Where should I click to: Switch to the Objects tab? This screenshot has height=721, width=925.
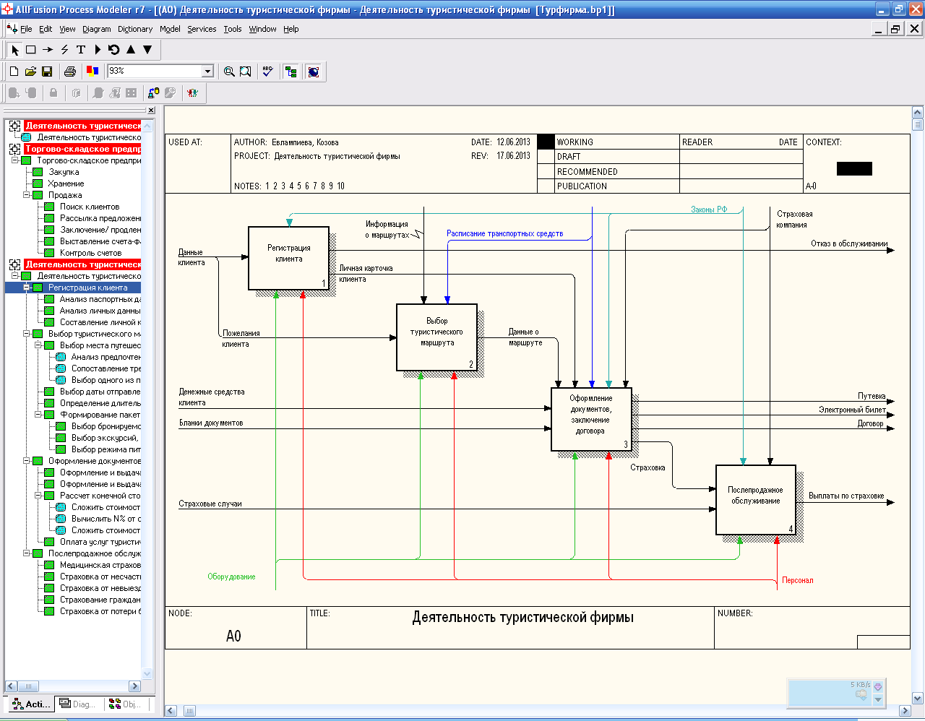[125, 704]
